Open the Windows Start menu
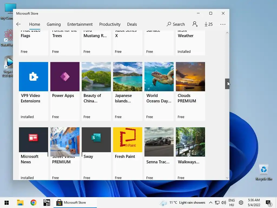Screen dimensions: 277x208 6,203
